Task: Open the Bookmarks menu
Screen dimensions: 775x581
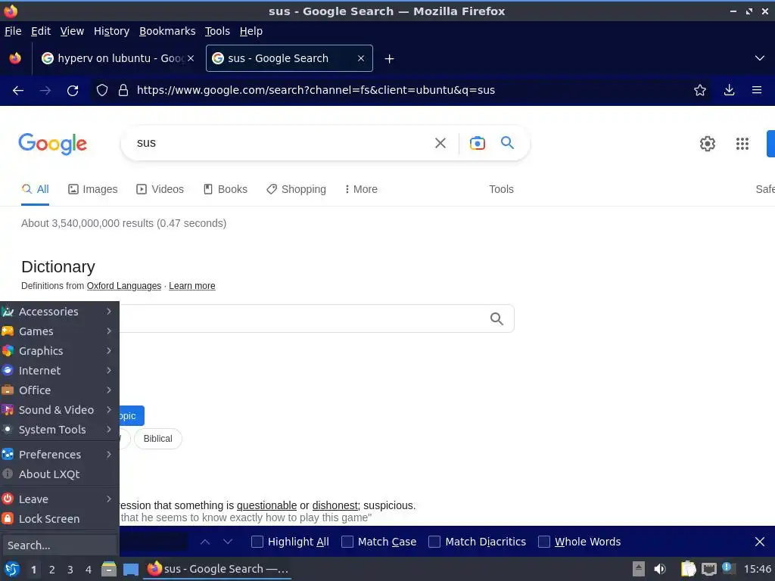Action: click(167, 31)
